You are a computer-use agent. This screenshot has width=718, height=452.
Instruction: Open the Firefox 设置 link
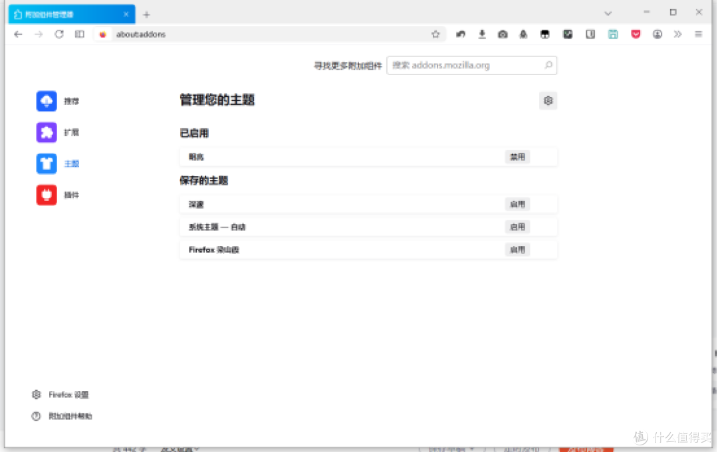(68, 394)
